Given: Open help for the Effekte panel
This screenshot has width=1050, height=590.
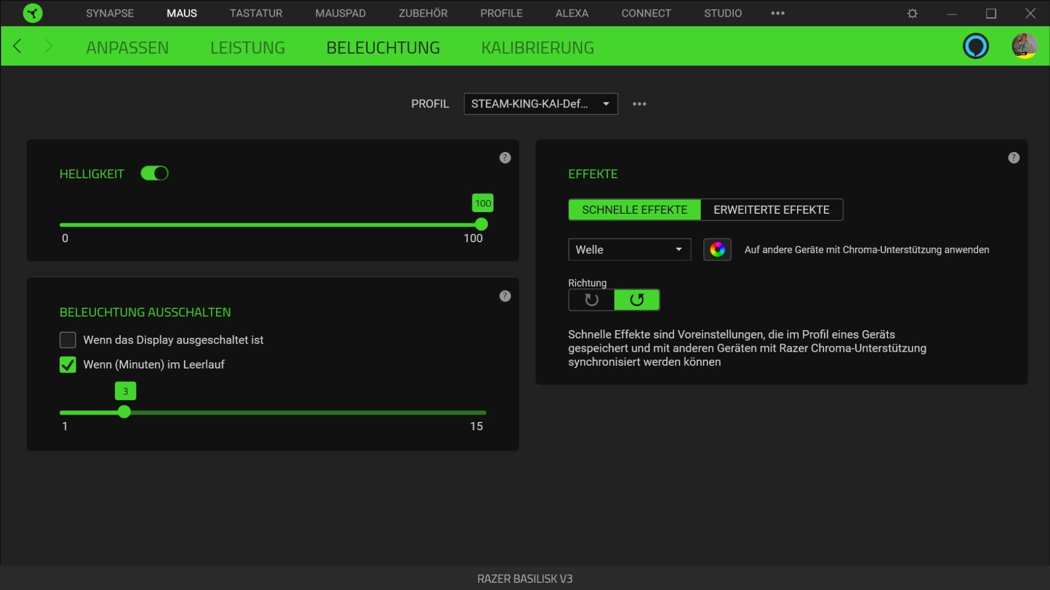Looking at the screenshot, I should click(x=1014, y=158).
